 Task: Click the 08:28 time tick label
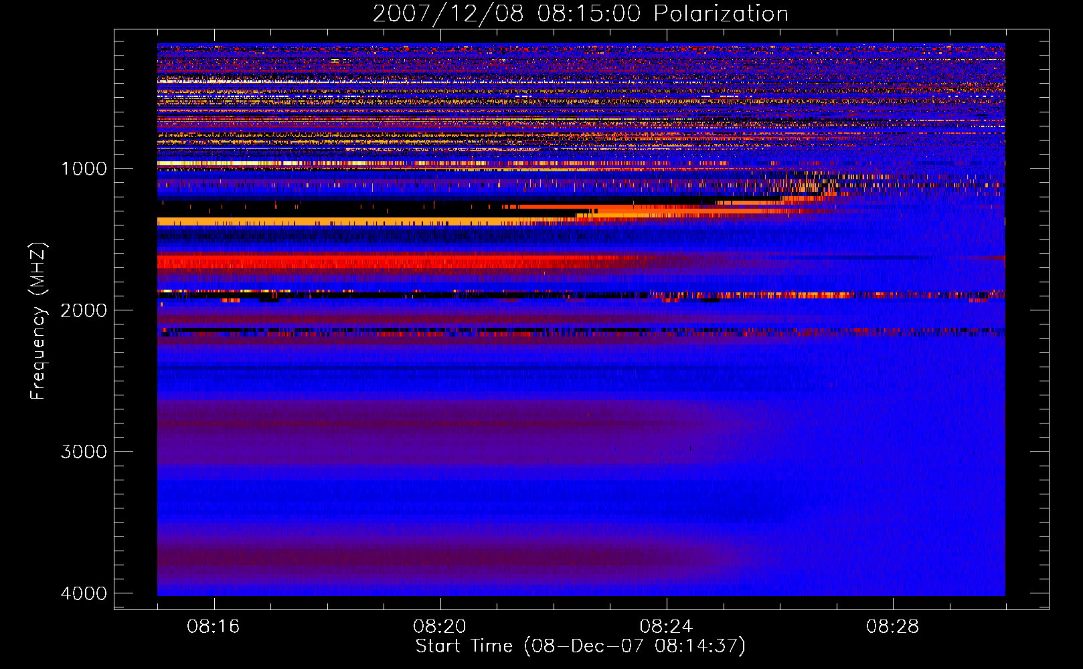pyautogui.click(x=892, y=627)
